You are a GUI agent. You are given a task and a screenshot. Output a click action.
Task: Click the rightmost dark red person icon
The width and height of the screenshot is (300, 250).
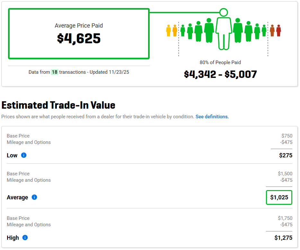click(x=278, y=31)
